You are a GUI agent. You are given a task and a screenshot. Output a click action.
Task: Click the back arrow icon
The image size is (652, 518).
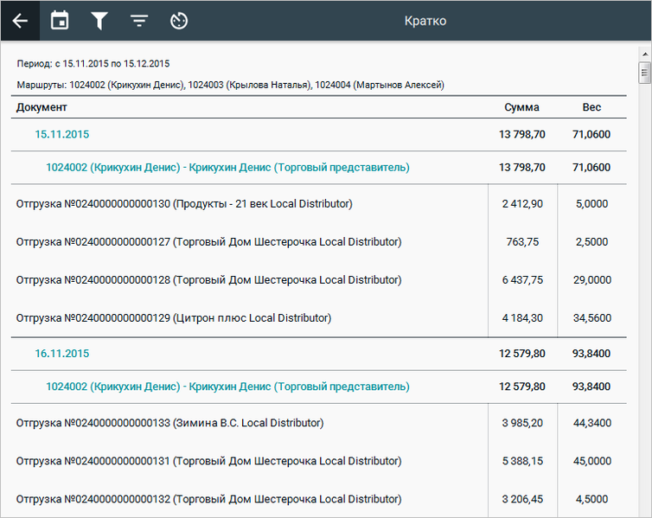click(20, 21)
